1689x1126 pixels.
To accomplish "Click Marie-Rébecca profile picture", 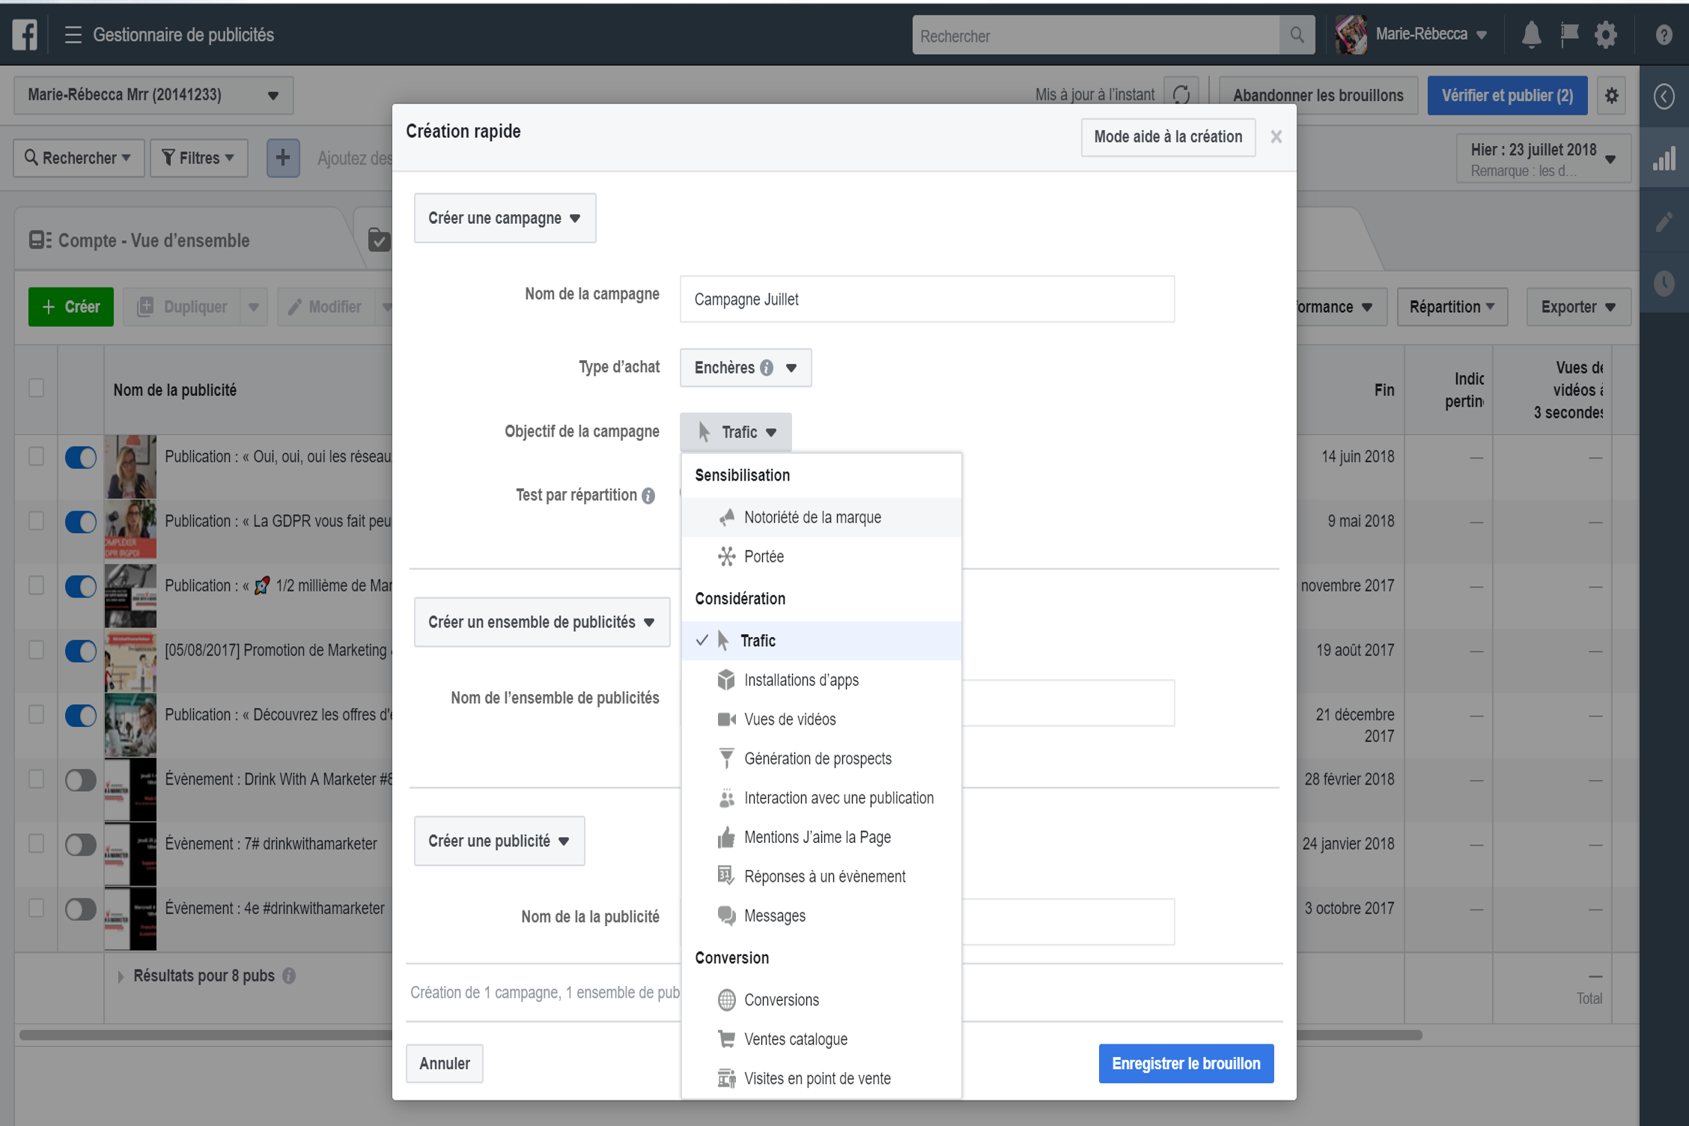I will 1351,35.
